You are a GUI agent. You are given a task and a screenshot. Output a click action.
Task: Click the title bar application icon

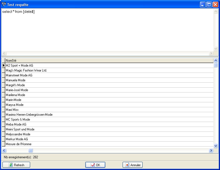4,5
